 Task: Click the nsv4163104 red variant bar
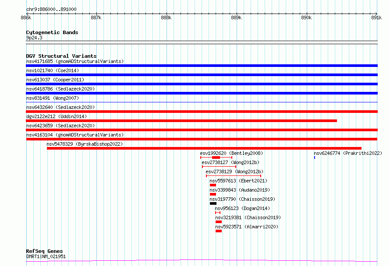[x=202, y=139]
